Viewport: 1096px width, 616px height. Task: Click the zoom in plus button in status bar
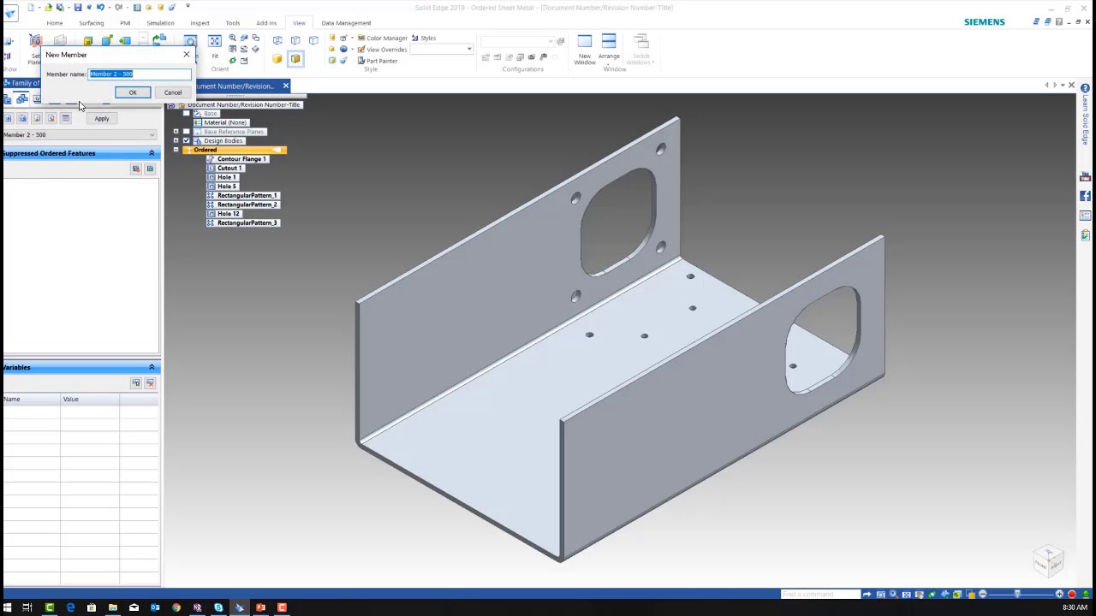[x=1059, y=594]
